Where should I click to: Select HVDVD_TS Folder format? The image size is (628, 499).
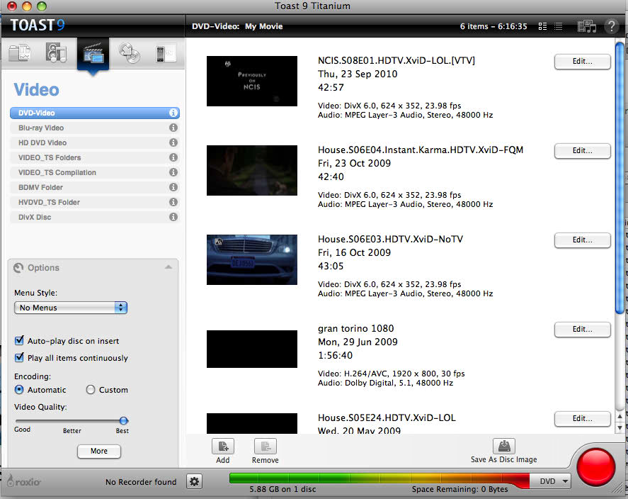[x=95, y=202]
